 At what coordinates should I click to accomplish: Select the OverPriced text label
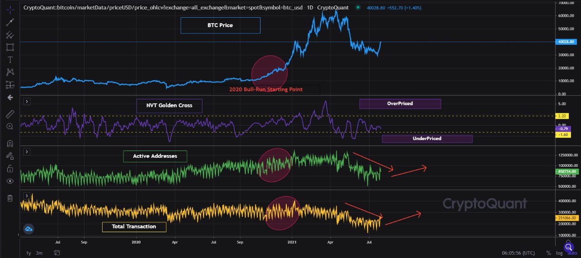point(400,104)
